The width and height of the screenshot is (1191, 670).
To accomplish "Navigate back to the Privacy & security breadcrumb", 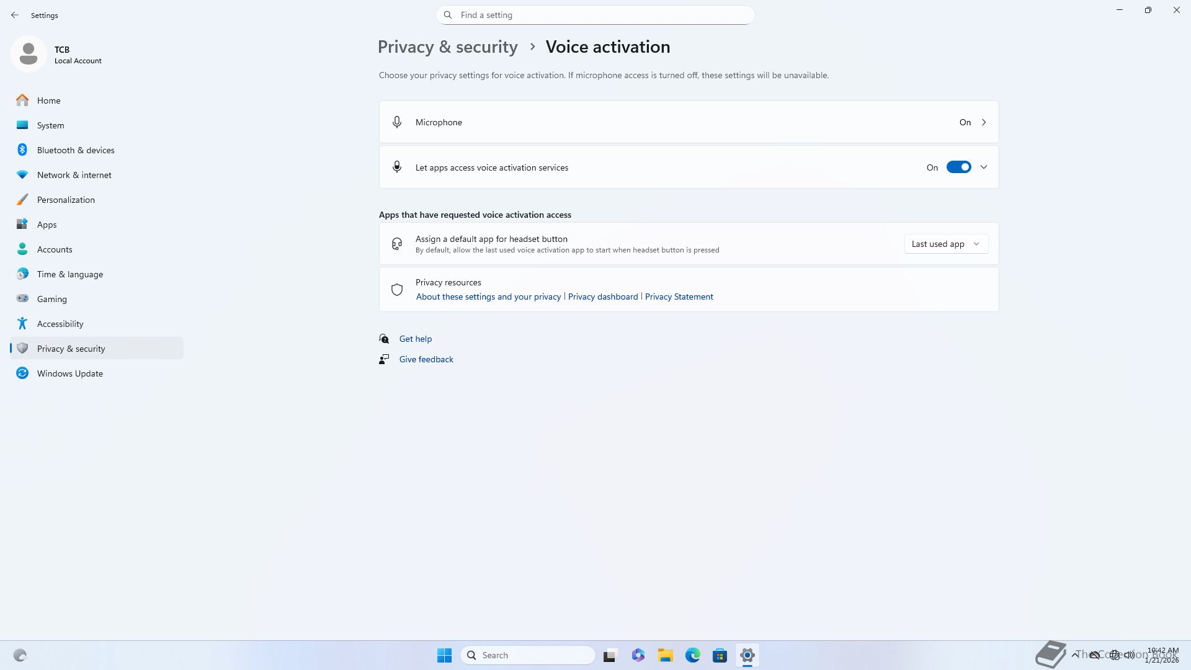I will click(x=447, y=47).
